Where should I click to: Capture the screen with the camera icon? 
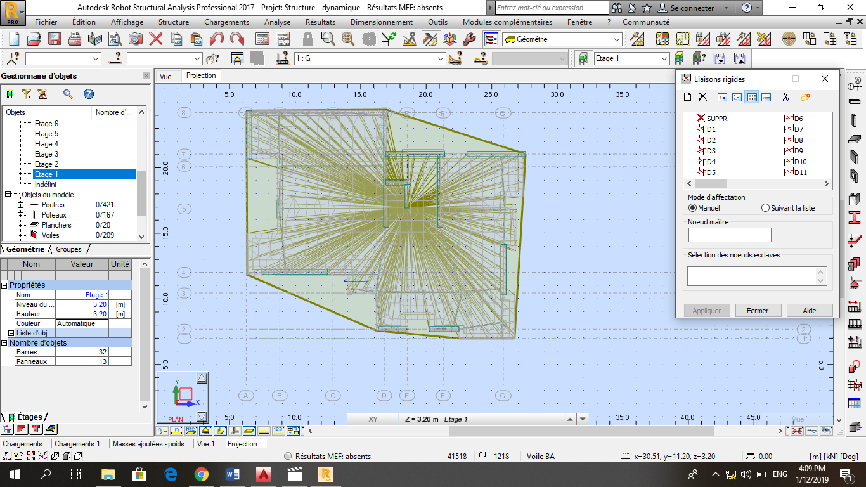[136, 39]
